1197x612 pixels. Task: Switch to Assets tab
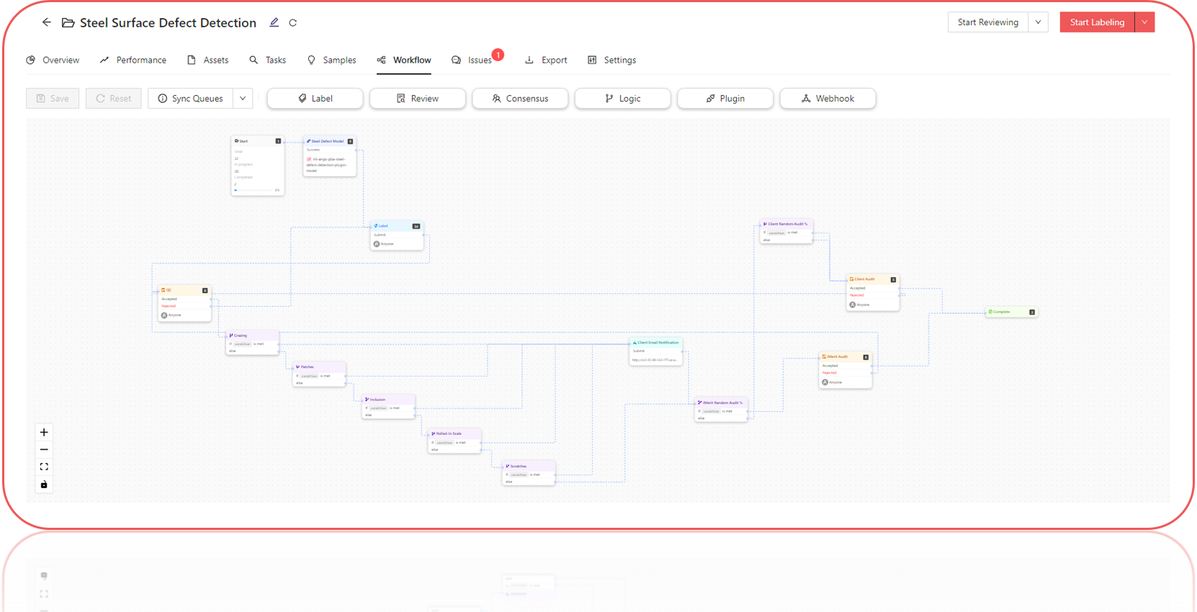(x=208, y=60)
